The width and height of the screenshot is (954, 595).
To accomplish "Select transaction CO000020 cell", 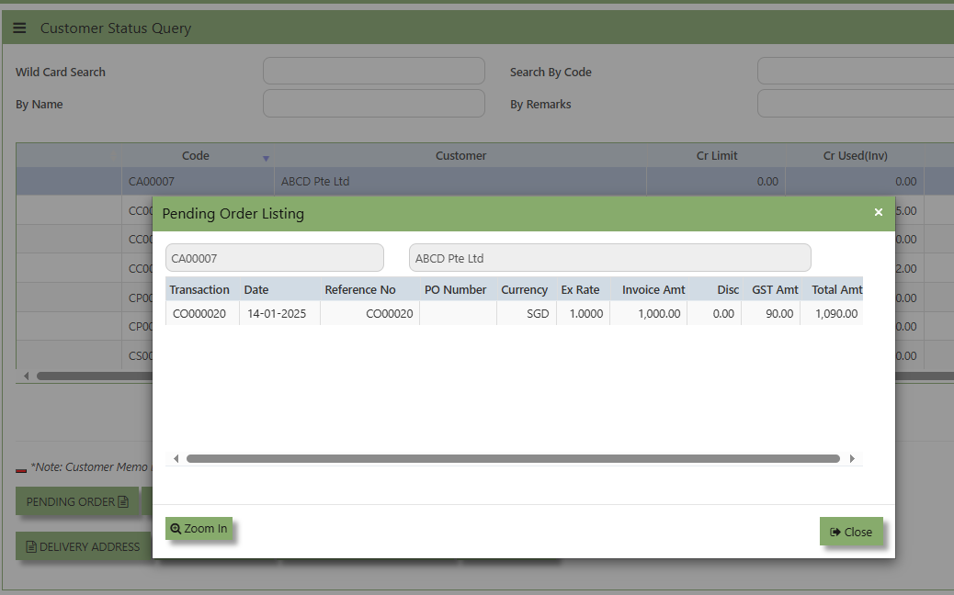I will click(202, 314).
